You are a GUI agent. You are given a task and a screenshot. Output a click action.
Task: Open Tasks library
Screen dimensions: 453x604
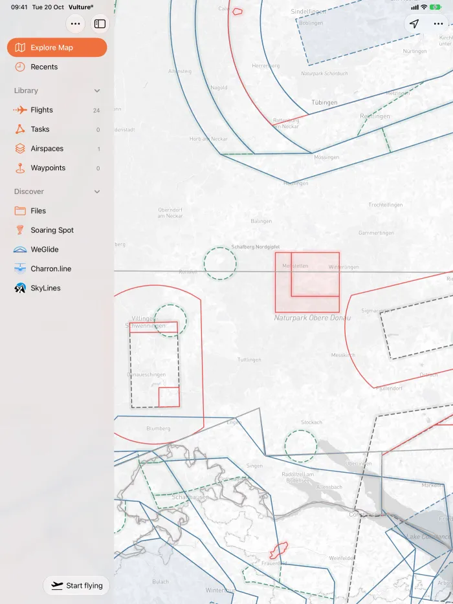(x=57, y=129)
